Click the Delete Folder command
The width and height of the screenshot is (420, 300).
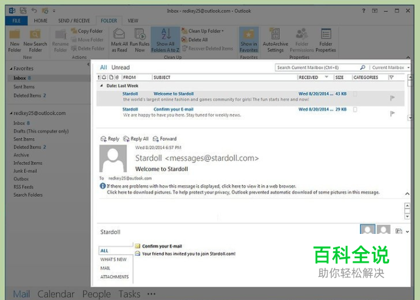pyautogui.click(x=87, y=48)
